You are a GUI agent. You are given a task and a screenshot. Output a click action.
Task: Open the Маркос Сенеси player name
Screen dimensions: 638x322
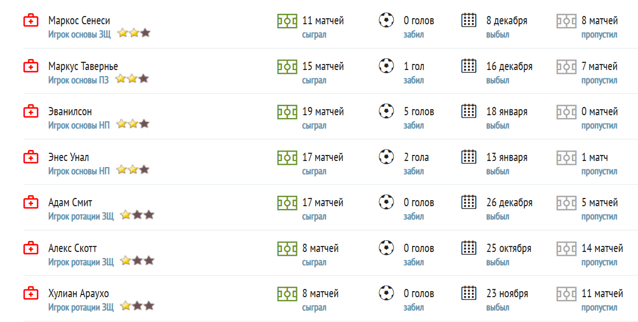point(79,20)
